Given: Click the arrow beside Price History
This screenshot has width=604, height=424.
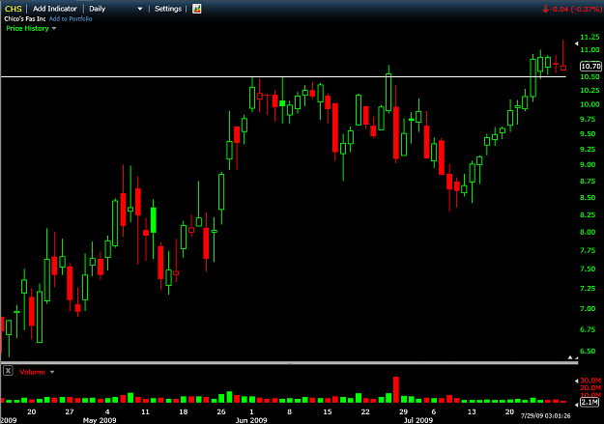Looking at the screenshot, I should pyautogui.click(x=54, y=29).
